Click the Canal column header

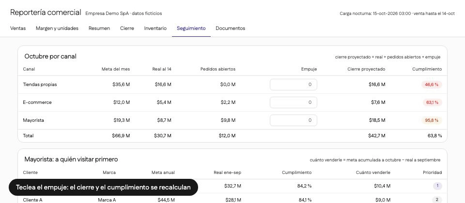(29, 69)
